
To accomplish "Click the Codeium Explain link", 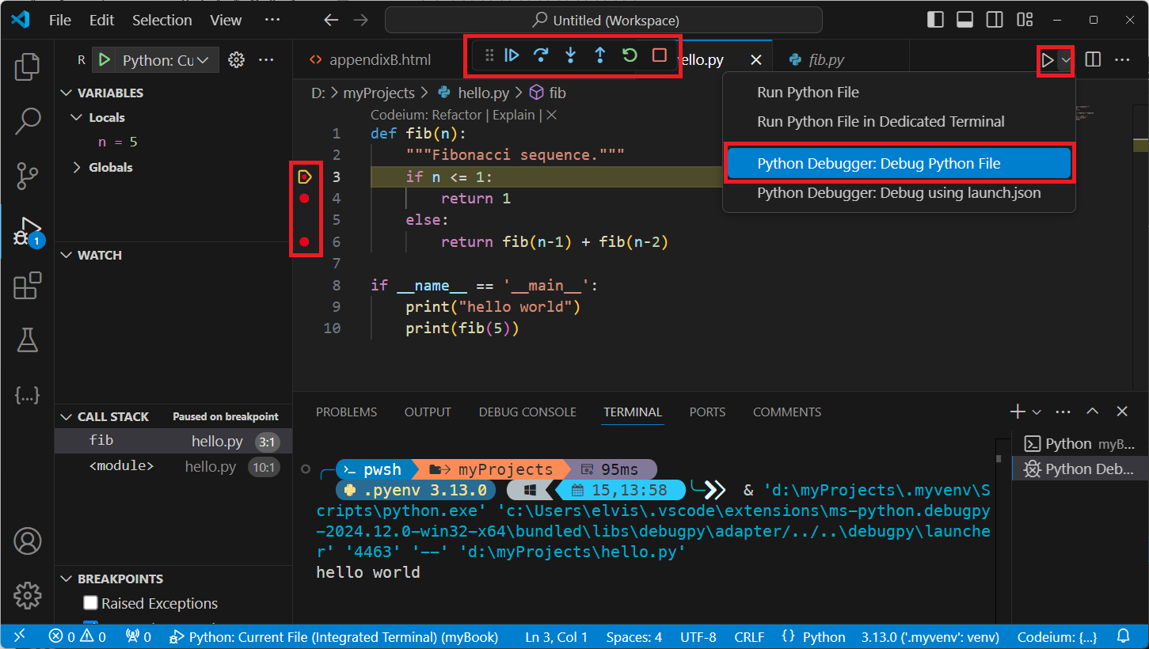I will 514,115.
